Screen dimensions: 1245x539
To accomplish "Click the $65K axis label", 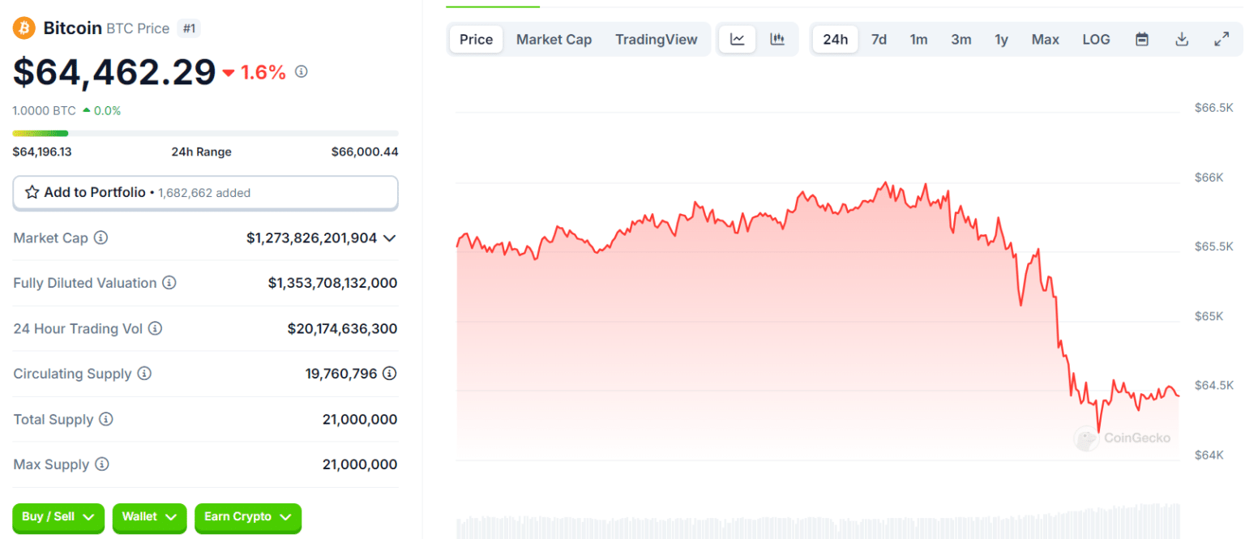I will [1209, 316].
